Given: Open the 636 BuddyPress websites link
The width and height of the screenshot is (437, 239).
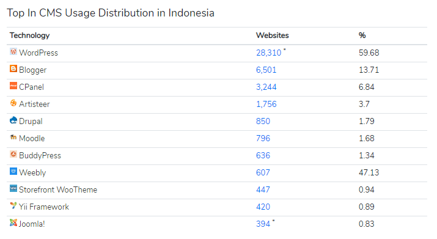Looking at the screenshot, I should point(263,155).
